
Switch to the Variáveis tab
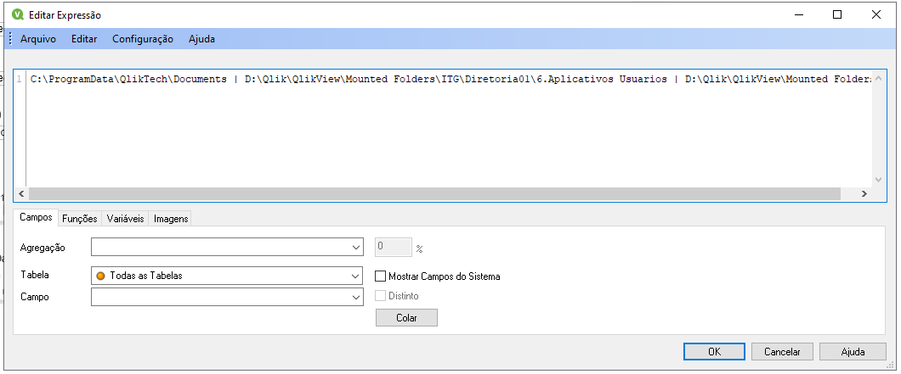tap(125, 219)
